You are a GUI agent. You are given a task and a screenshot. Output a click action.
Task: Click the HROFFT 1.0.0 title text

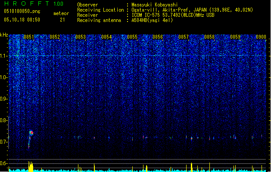[34, 3]
